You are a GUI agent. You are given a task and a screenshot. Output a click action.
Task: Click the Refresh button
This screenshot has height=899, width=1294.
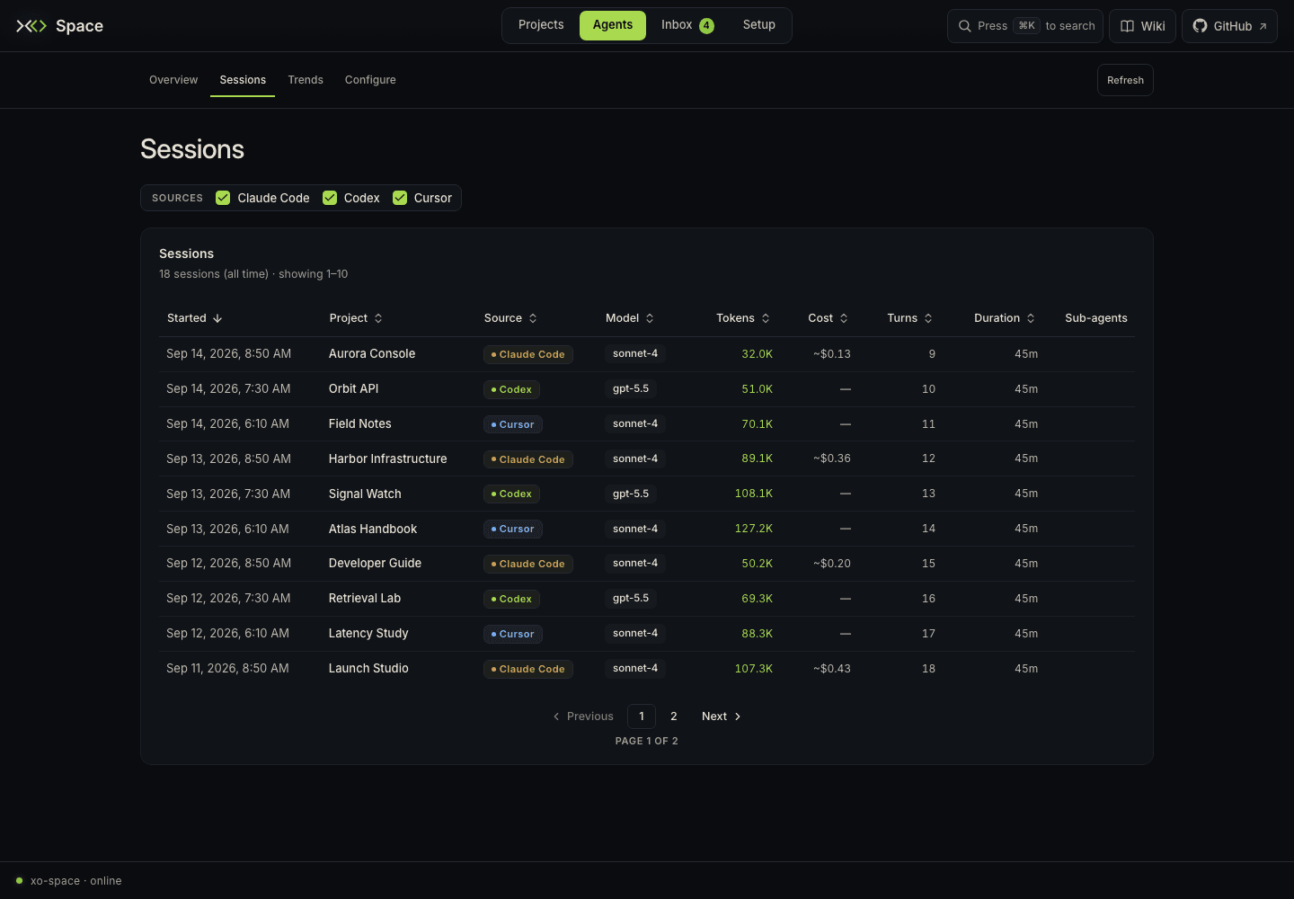point(1125,80)
